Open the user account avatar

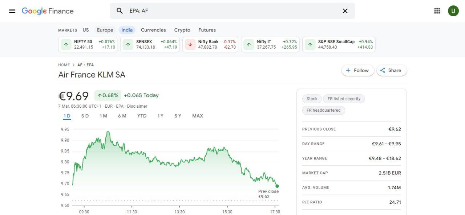(x=453, y=11)
